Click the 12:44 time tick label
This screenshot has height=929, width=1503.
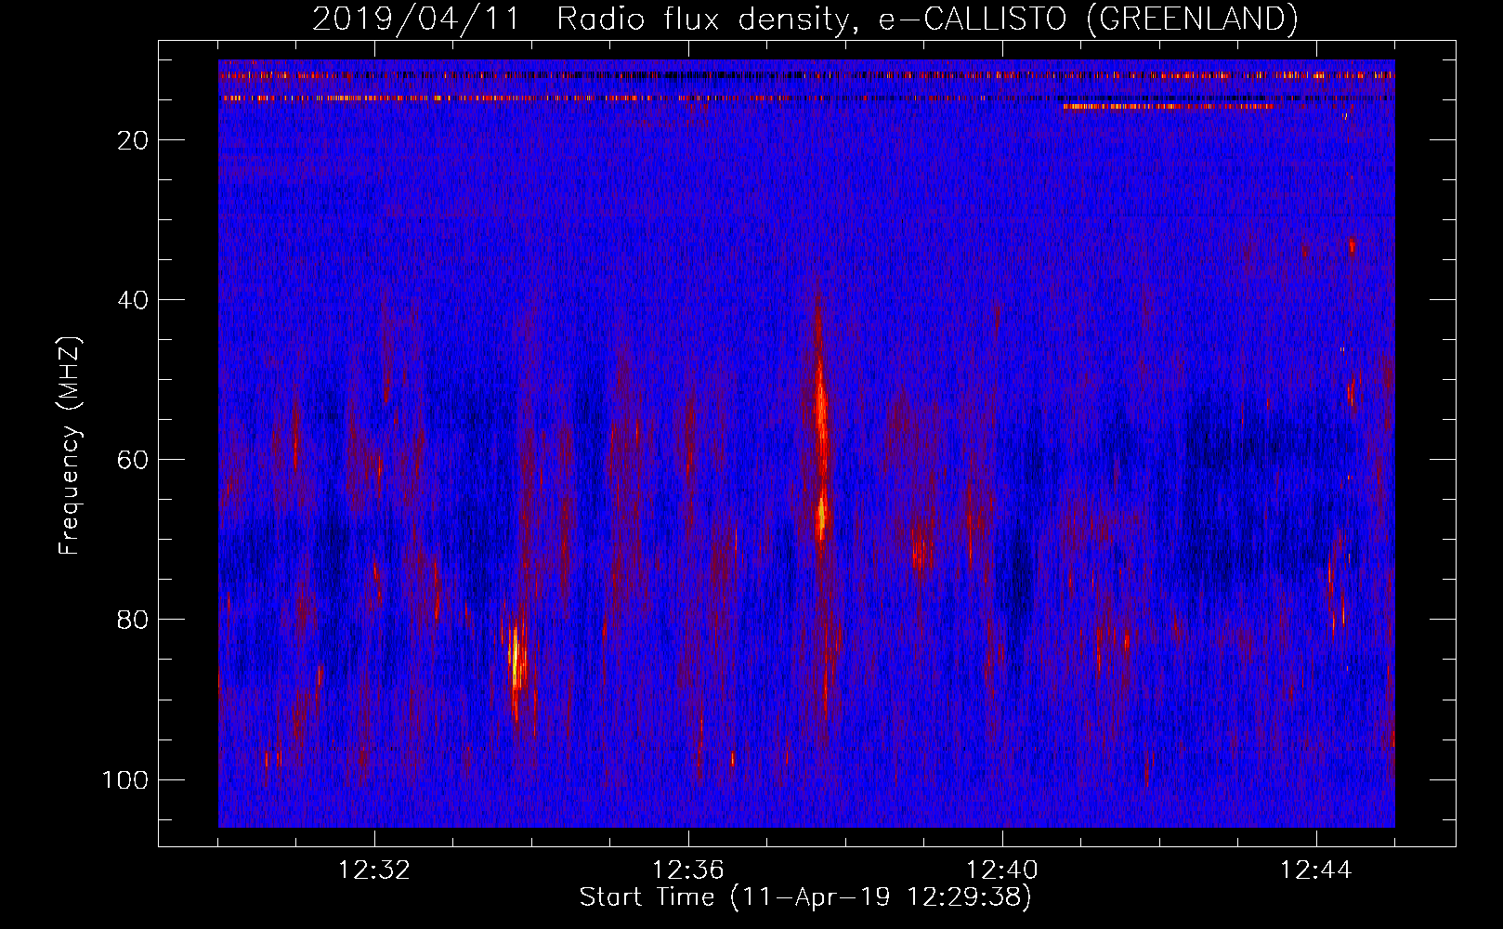(x=1316, y=870)
